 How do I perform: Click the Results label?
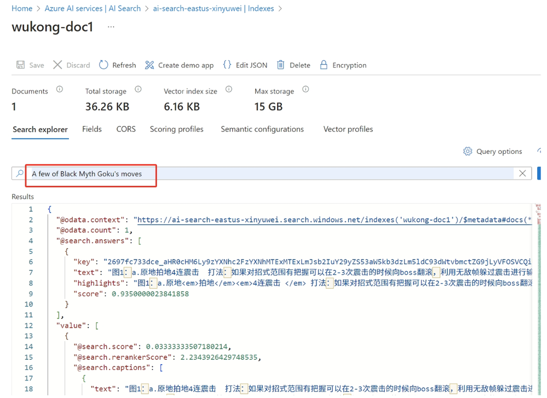tap(22, 197)
